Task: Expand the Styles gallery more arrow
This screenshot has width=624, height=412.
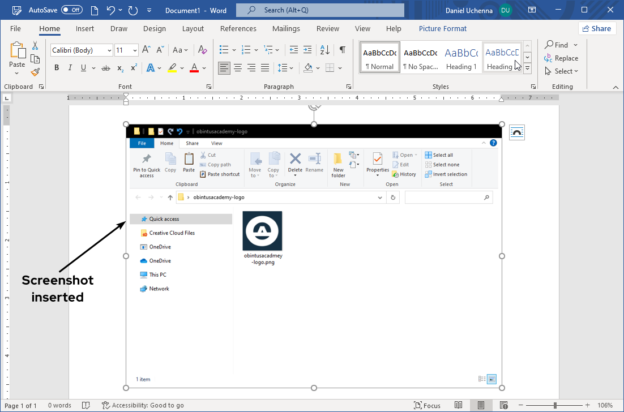Action: click(527, 68)
